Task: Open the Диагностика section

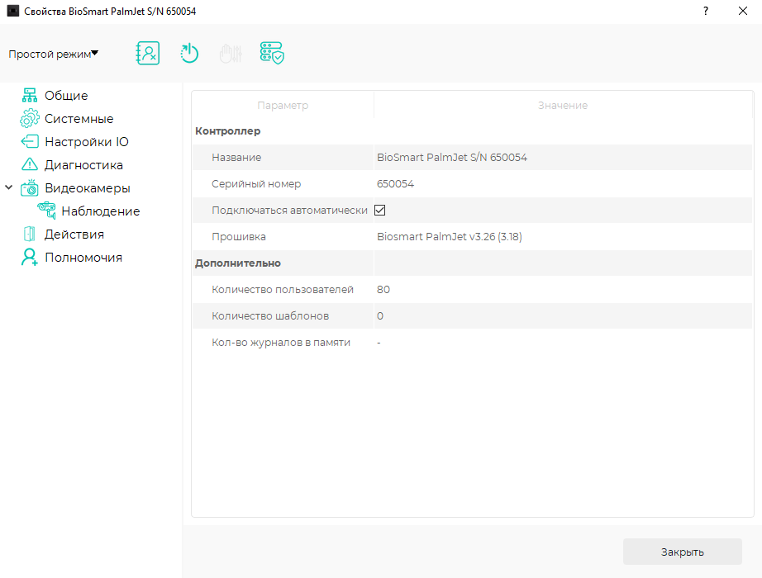Action: 83,165
